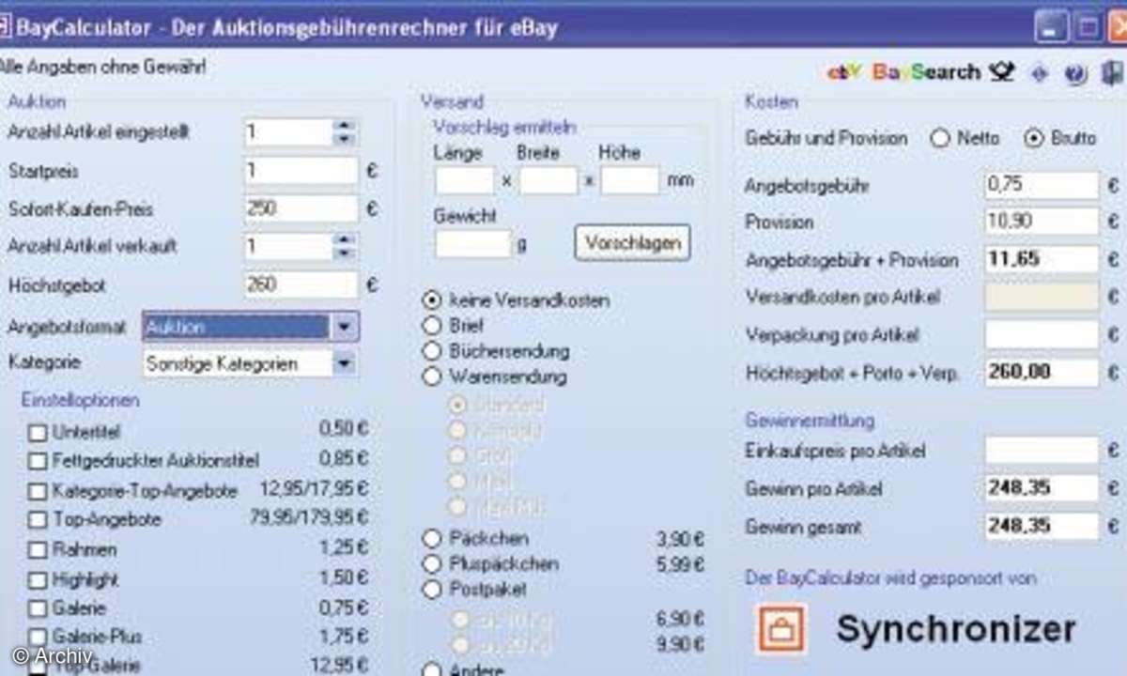Click the 'Höchstgebot + Porto + Verp.' field

click(1042, 373)
